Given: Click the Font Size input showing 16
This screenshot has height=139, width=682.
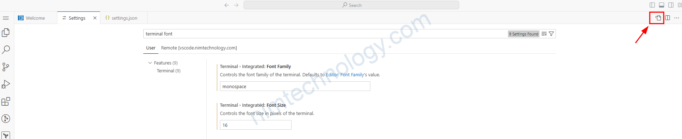Looking at the screenshot, I should 255,125.
